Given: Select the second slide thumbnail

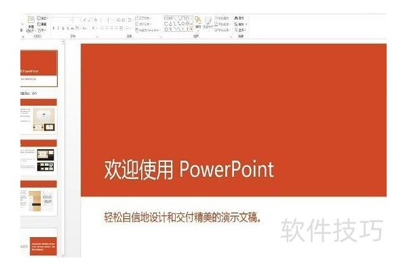Looking at the screenshot, I should click(x=39, y=116).
